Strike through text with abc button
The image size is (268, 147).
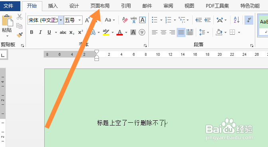point(63,32)
